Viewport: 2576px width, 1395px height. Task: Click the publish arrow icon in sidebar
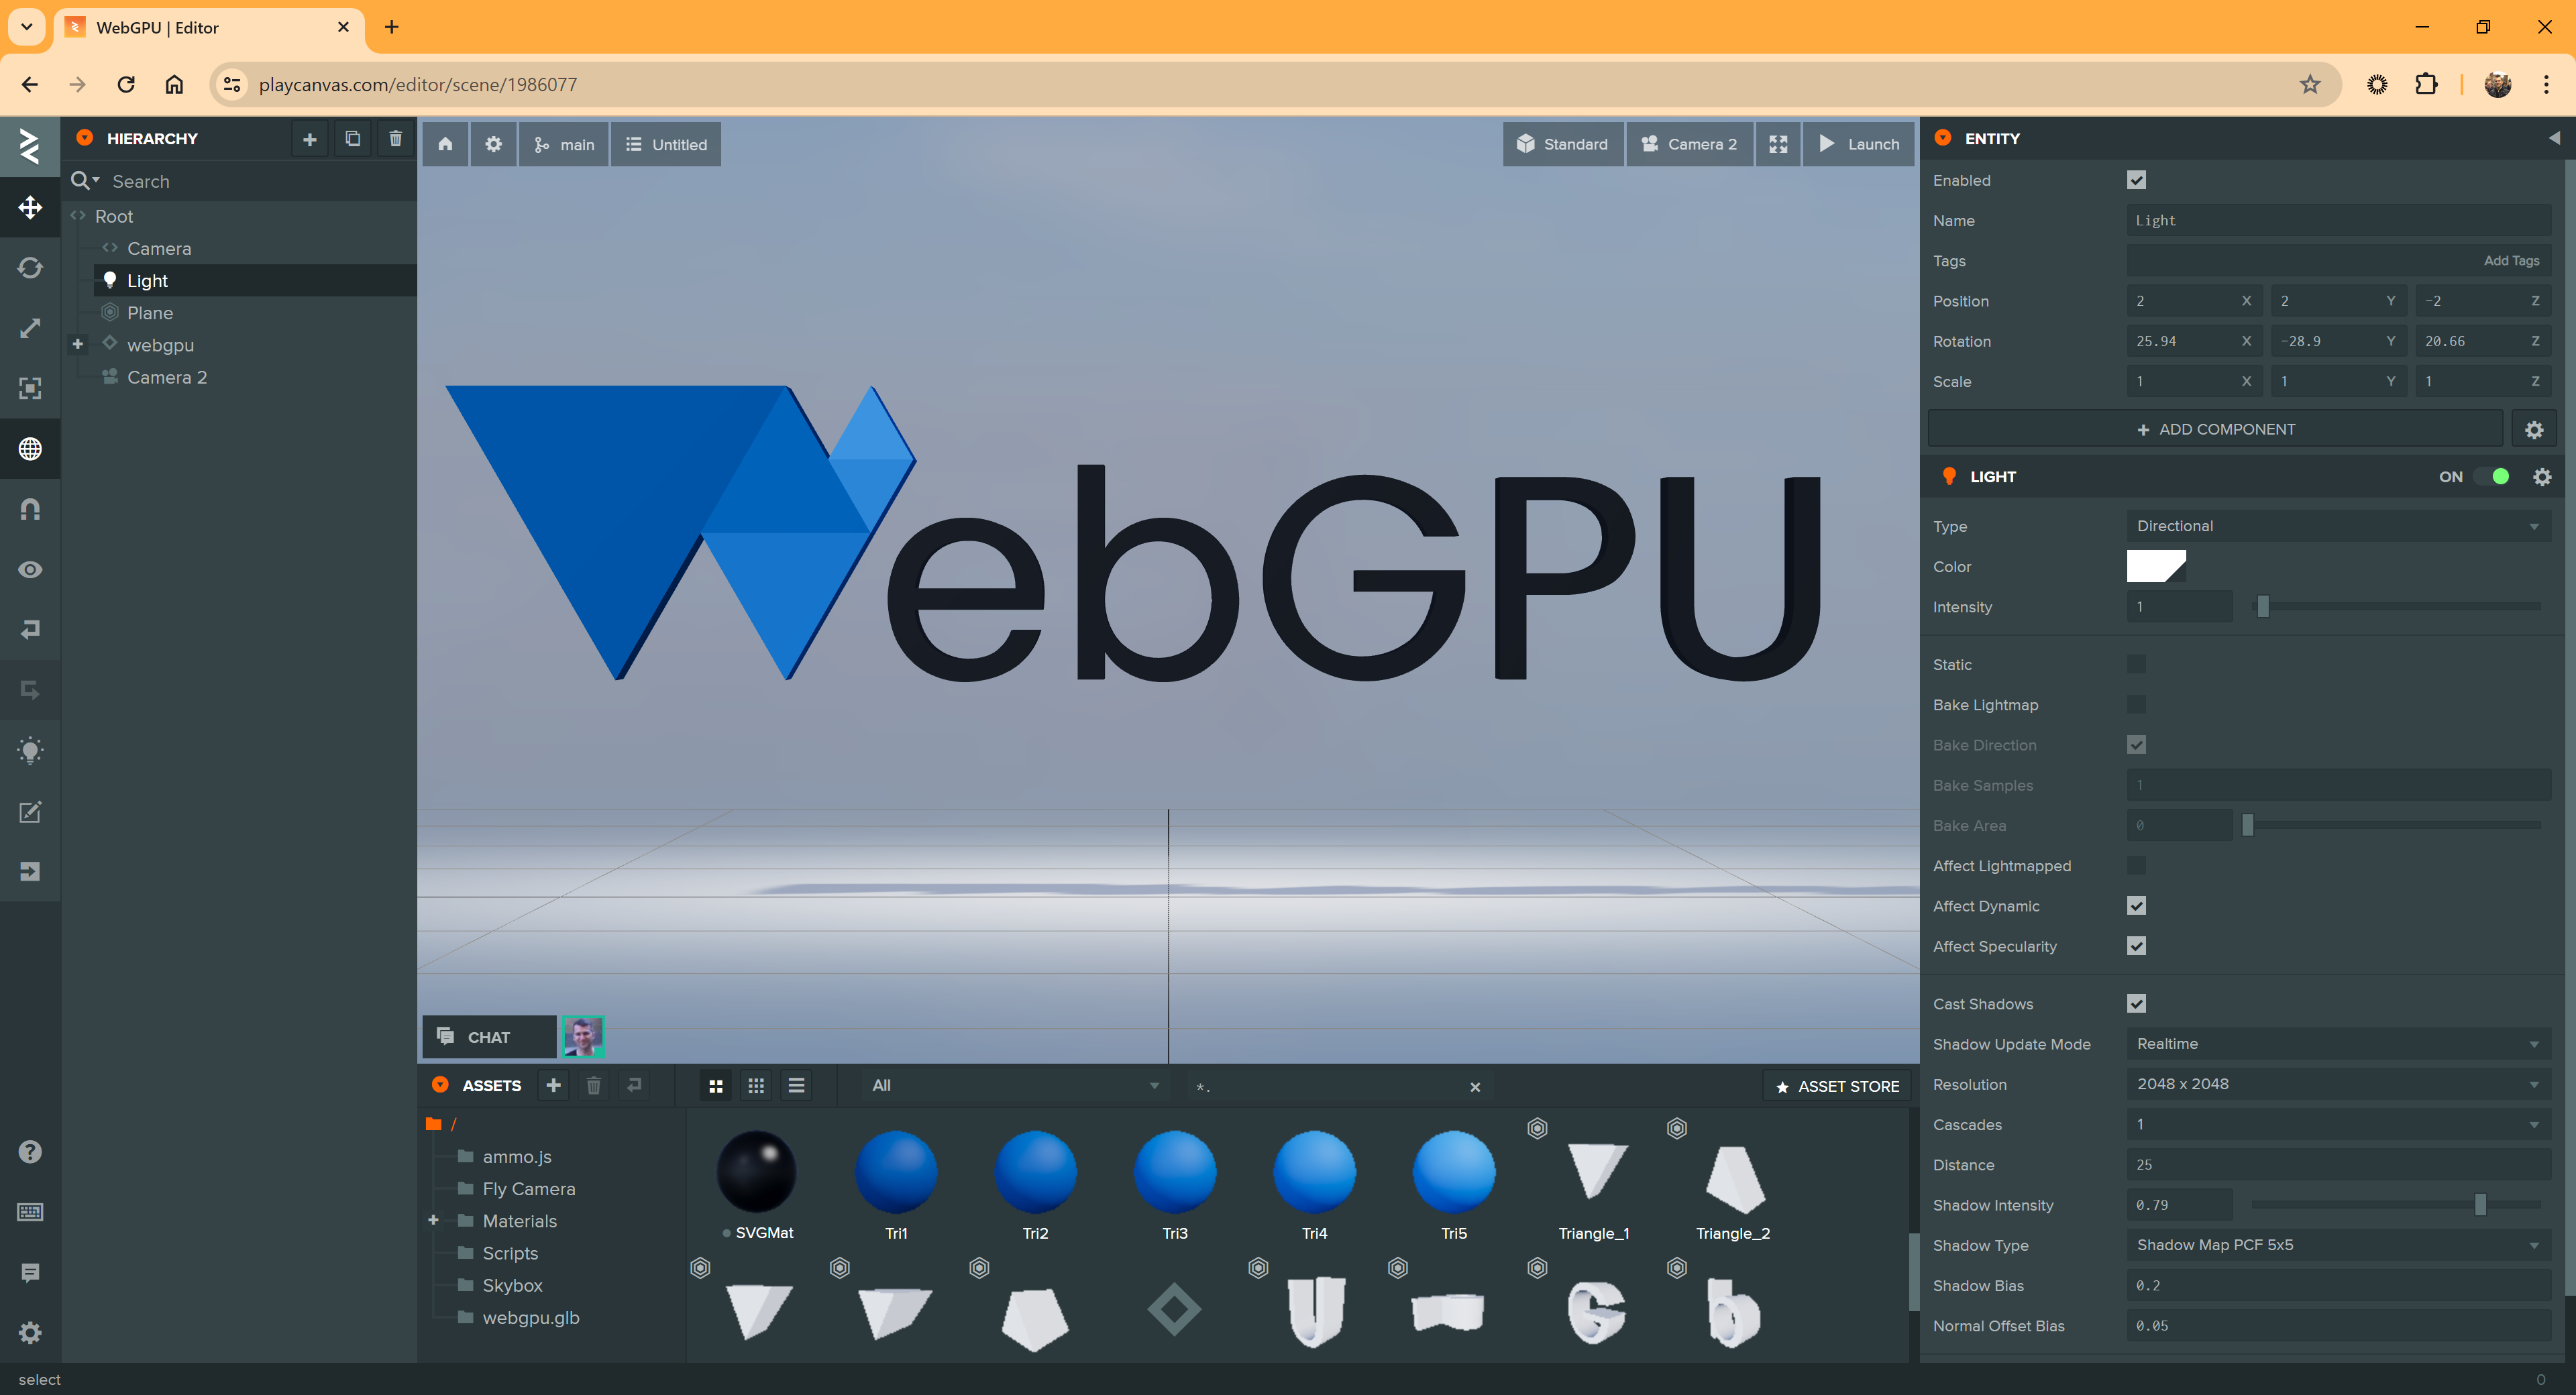point(30,871)
